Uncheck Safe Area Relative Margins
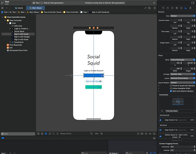 [x=171, y=91]
